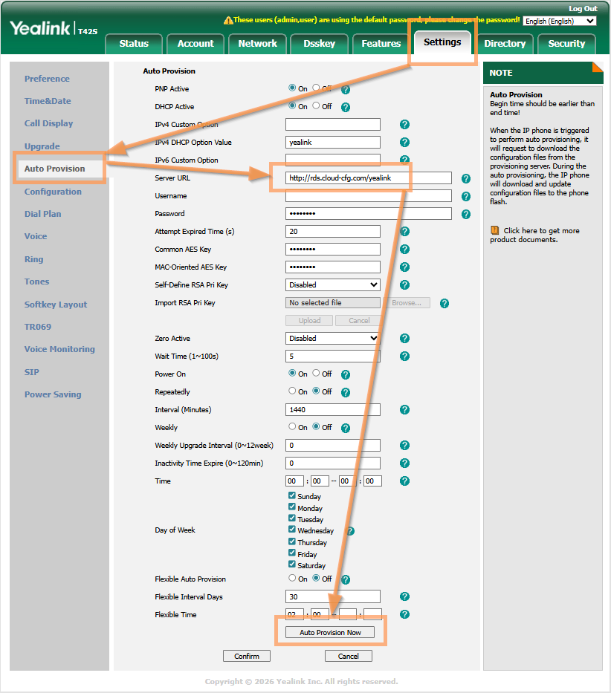Open the Zero Active dropdown
611x693 pixels.
[333, 339]
